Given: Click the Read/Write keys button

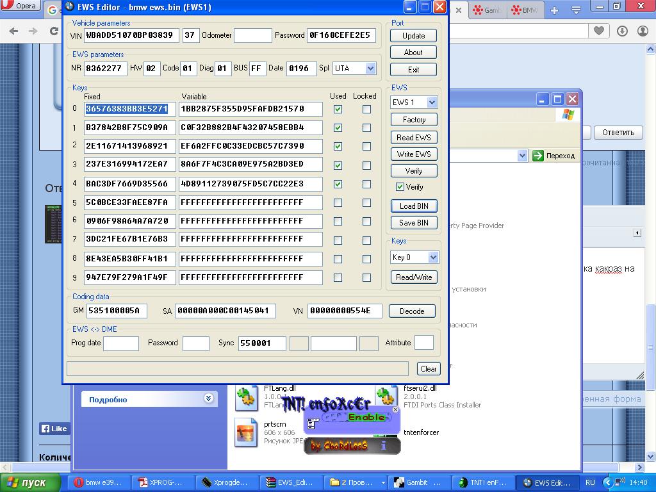Looking at the screenshot, I should tap(414, 277).
